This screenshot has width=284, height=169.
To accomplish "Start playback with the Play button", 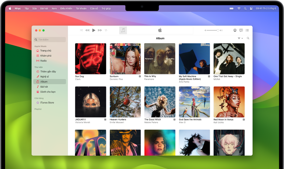I will point(94,30).
